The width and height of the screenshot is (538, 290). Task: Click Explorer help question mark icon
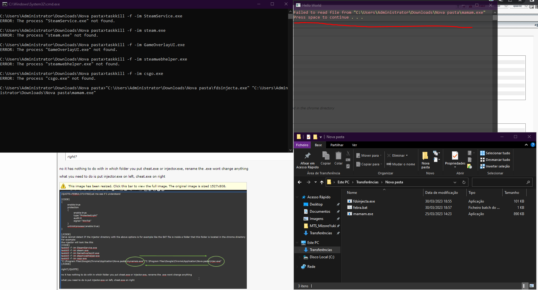[533, 145]
